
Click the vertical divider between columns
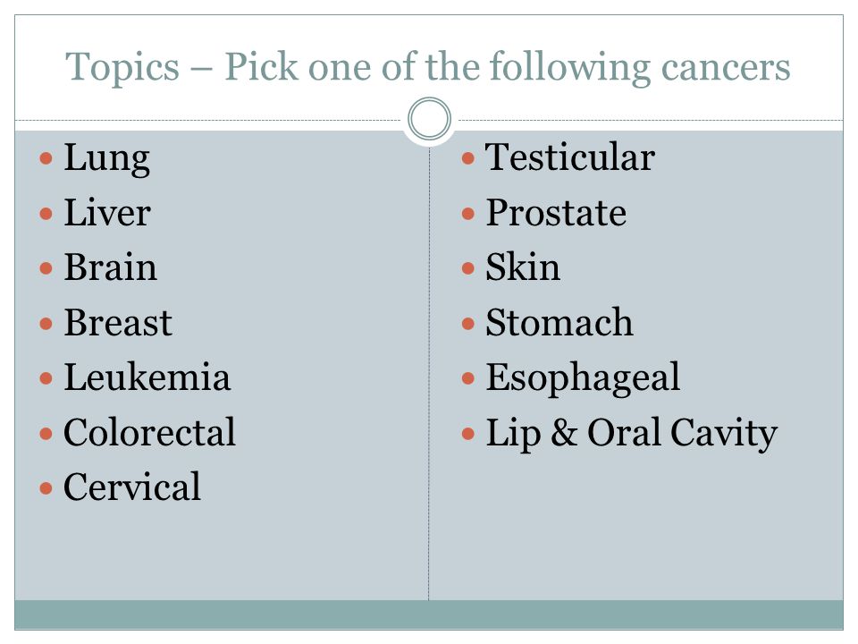[429, 372]
